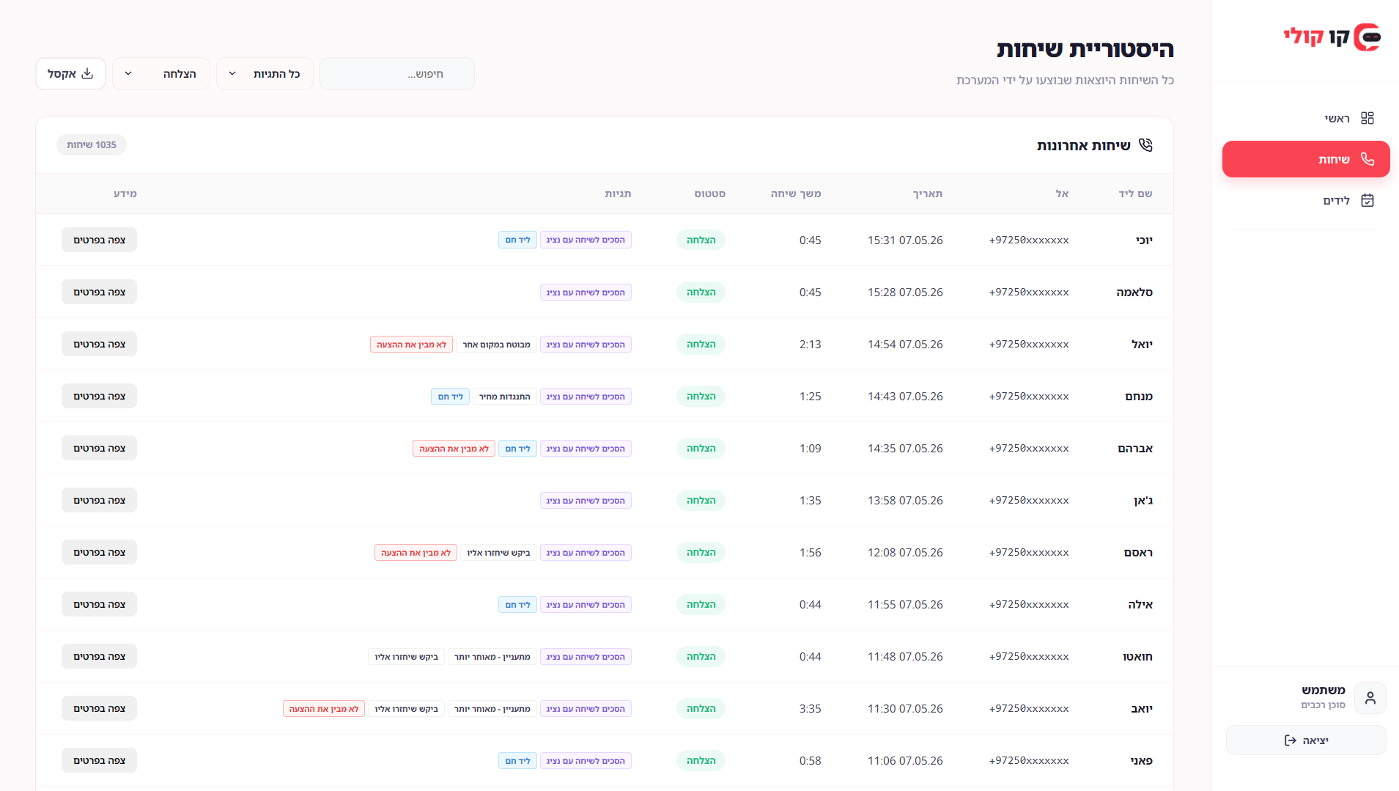Click הסכים לשיחה עם נציג tag for סלאמה
The width and height of the screenshot is (1399, 791).
[586, 292]
